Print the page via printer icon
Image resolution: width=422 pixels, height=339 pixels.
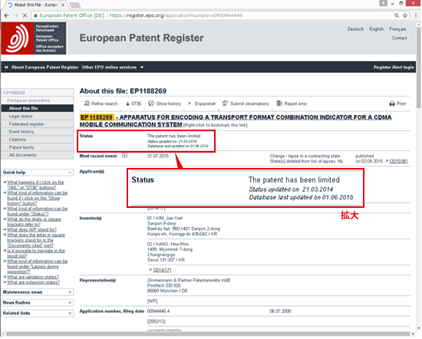392,104
